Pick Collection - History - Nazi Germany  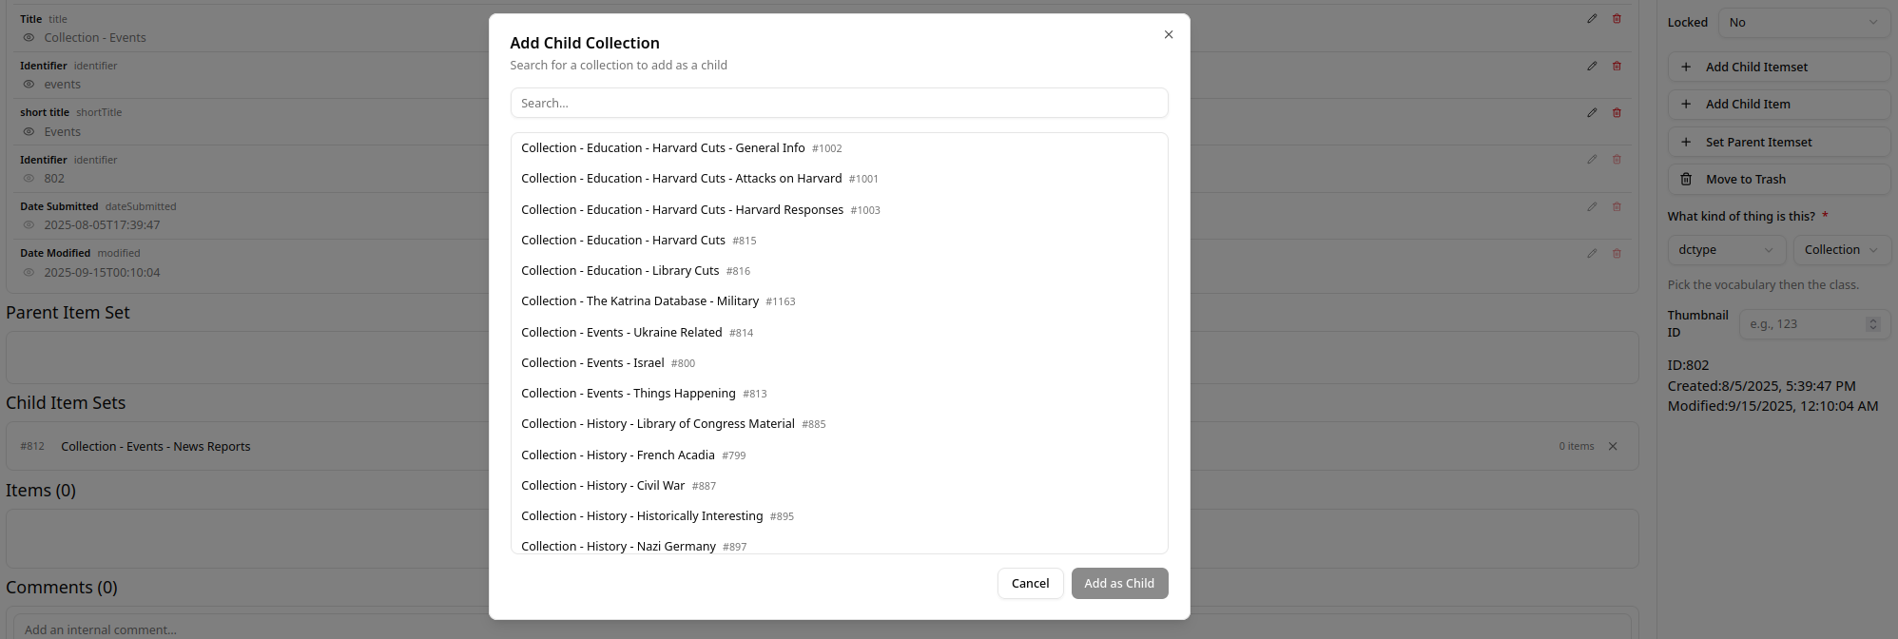pos(839,545)
